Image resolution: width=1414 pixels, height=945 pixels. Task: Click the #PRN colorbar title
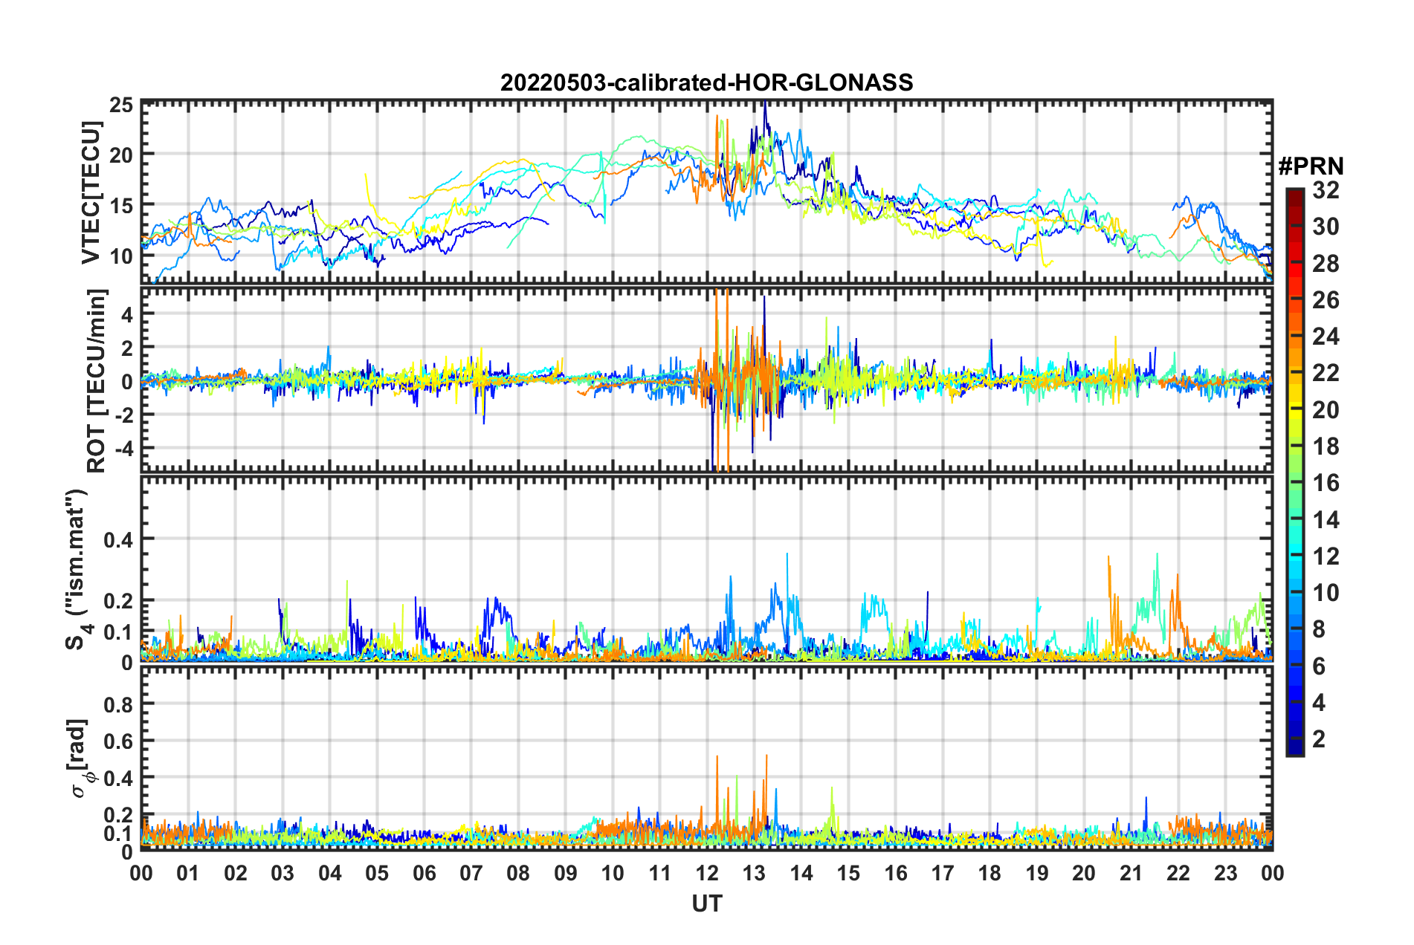[1311, 166]
